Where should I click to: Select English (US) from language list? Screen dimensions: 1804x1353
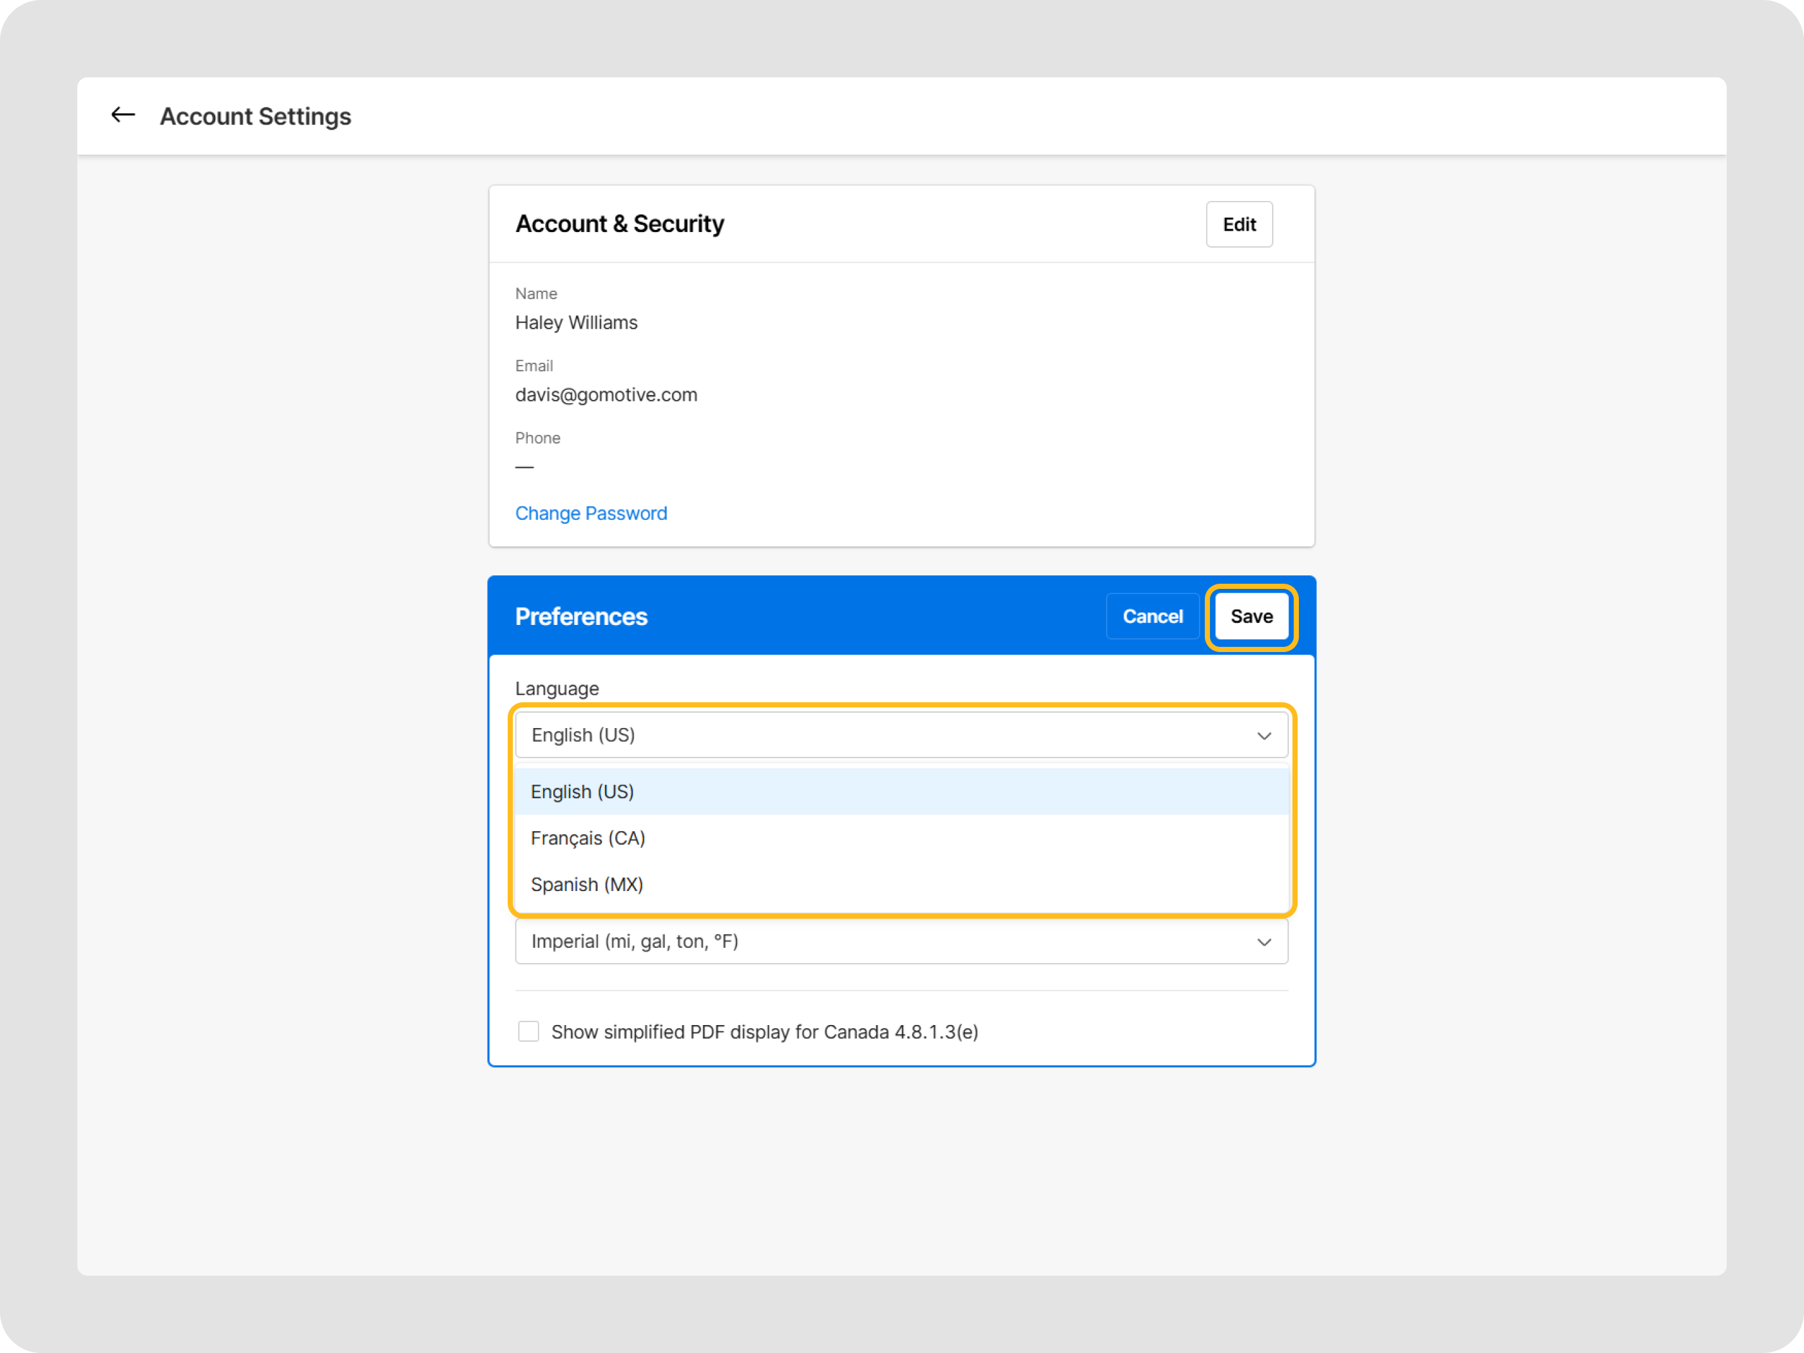tap(582, 792)
